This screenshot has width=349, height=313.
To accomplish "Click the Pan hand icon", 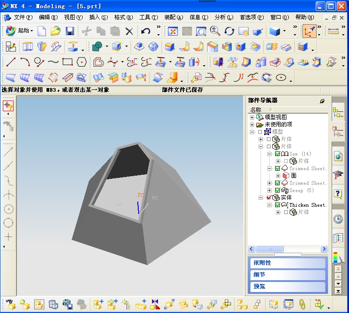I will pos(244,31).
